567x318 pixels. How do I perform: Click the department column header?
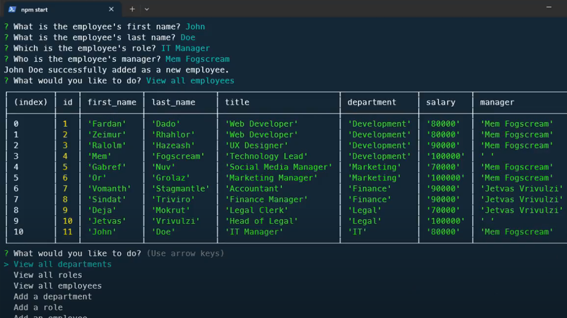tap(371, 102)
